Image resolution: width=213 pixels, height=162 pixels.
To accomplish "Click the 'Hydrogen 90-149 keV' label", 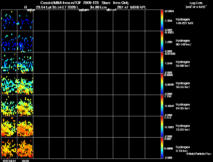I will (184, 43).
